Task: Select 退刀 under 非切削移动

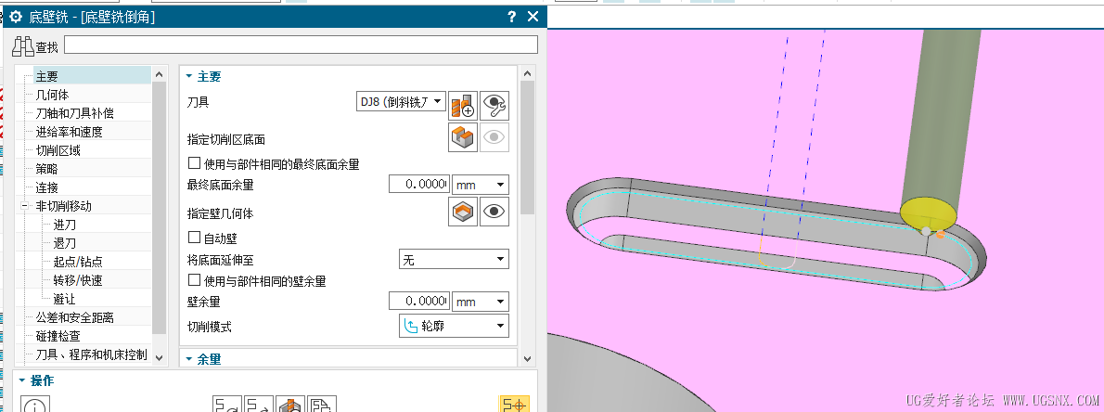Action: [65, 244]
